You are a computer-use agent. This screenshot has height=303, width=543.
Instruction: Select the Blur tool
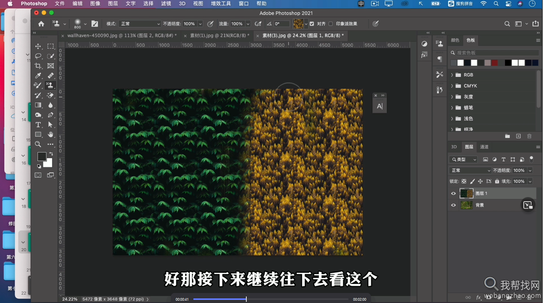click(50, 105)
